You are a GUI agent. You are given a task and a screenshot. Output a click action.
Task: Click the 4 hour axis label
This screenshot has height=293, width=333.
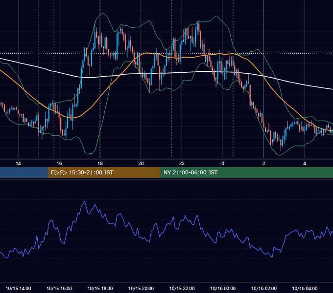[305, 164]
